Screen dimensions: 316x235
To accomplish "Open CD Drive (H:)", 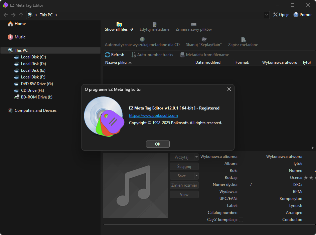I will [29, 90].
